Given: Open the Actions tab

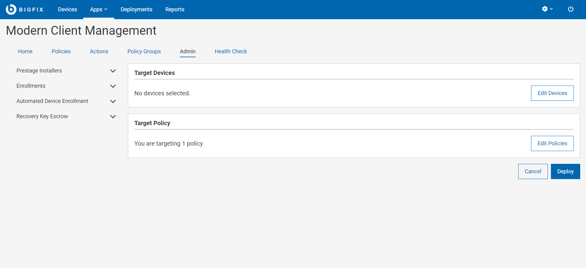Looking at the screenshot, I should [99, 51].
